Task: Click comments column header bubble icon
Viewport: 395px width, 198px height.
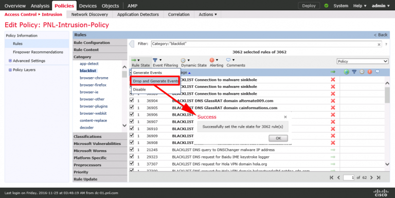Action: click(x=378, y=71)
